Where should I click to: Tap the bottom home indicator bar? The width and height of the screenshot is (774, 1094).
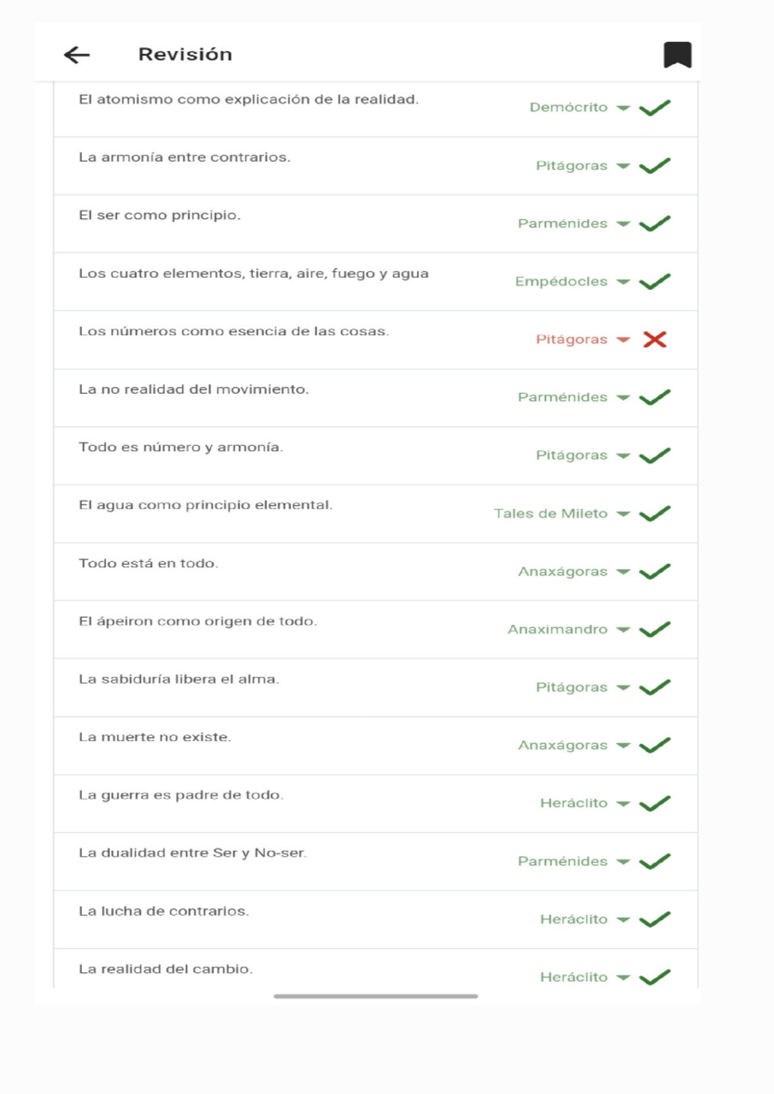[x=375, y=996]
